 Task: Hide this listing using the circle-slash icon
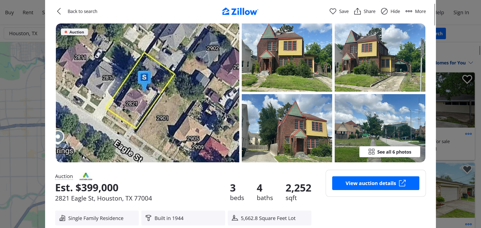click(384, 11)
